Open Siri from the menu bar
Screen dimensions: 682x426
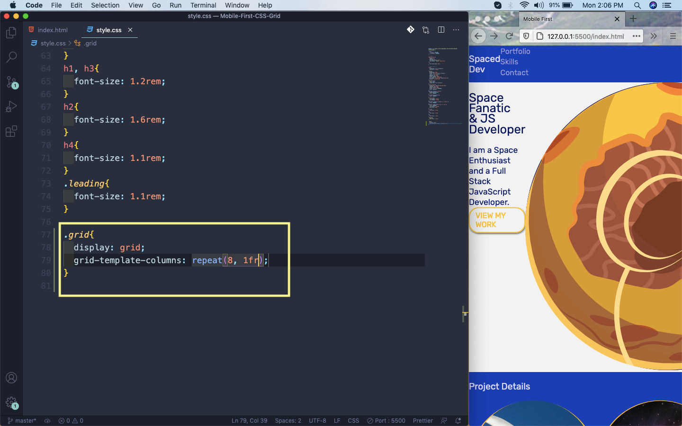point(653,5)
